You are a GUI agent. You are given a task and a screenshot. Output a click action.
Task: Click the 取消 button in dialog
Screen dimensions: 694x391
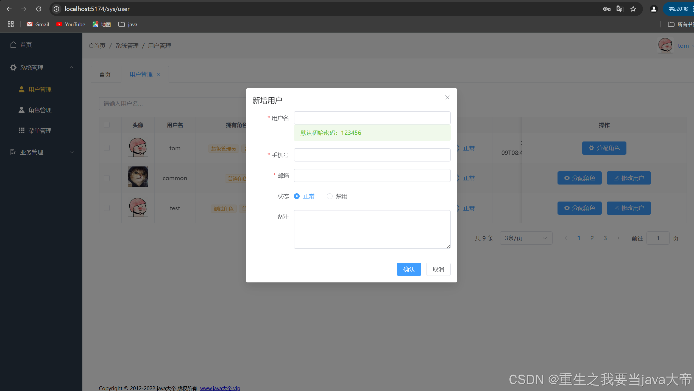pos(438,269)
